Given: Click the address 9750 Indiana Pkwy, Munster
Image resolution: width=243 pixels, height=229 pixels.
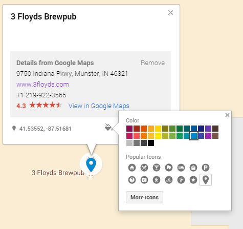Looking at the screenshot, I should coord(72,74).
